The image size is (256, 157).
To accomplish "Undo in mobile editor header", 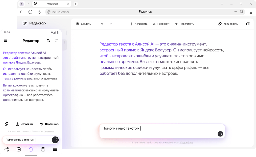I will click(x=48, y=41).
